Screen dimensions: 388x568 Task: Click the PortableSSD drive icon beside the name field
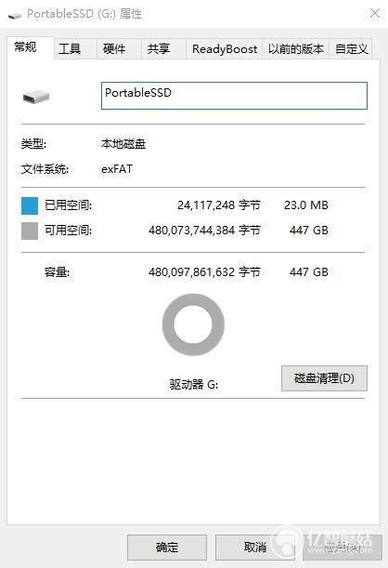click(36, 97)
